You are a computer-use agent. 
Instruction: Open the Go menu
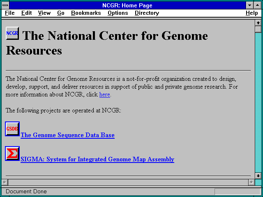[x=61, y=13]
